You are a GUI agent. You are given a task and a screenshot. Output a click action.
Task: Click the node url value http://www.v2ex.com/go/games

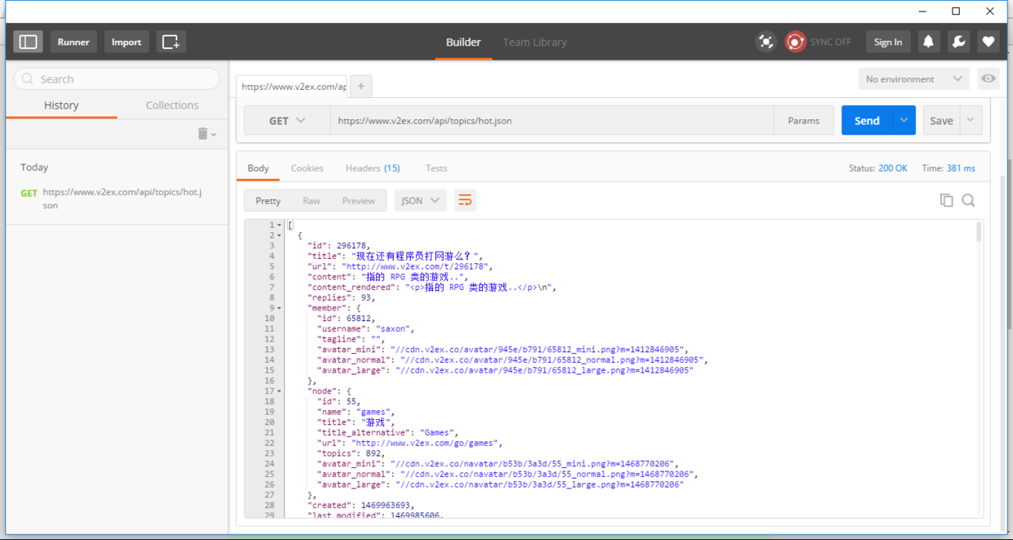click(x=426, y=443)
